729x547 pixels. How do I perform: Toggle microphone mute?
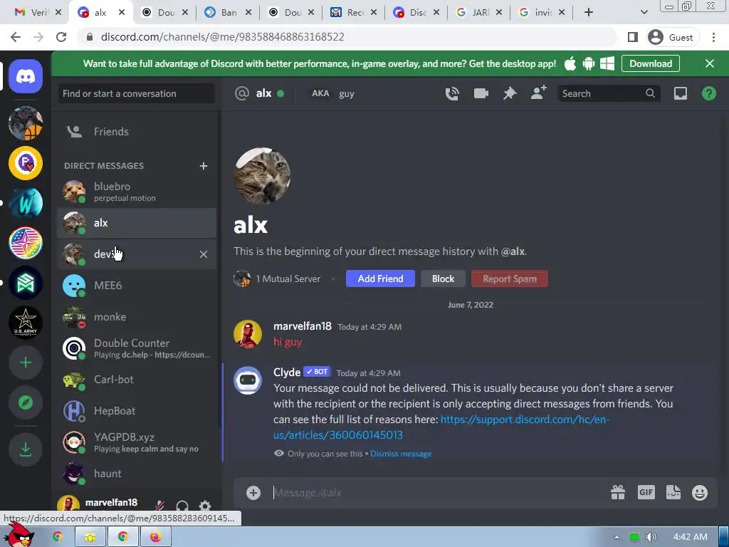(160, 506)
